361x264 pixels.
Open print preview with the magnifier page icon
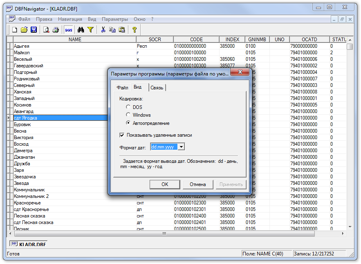pos(46,30)
